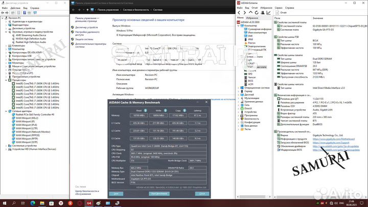
Task: Open Избранное menu in AIDA64 menu bar
Action: pyautogui.click(x=266, y=8)
